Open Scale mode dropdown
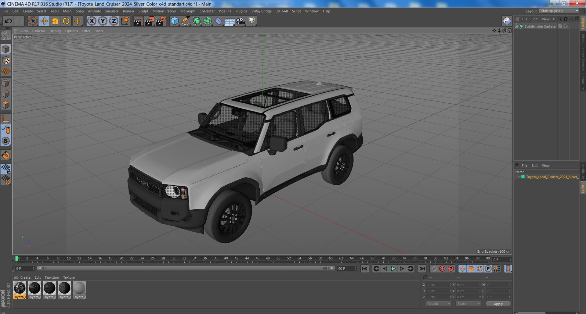The image size is (586, 314). pos(468,304)
